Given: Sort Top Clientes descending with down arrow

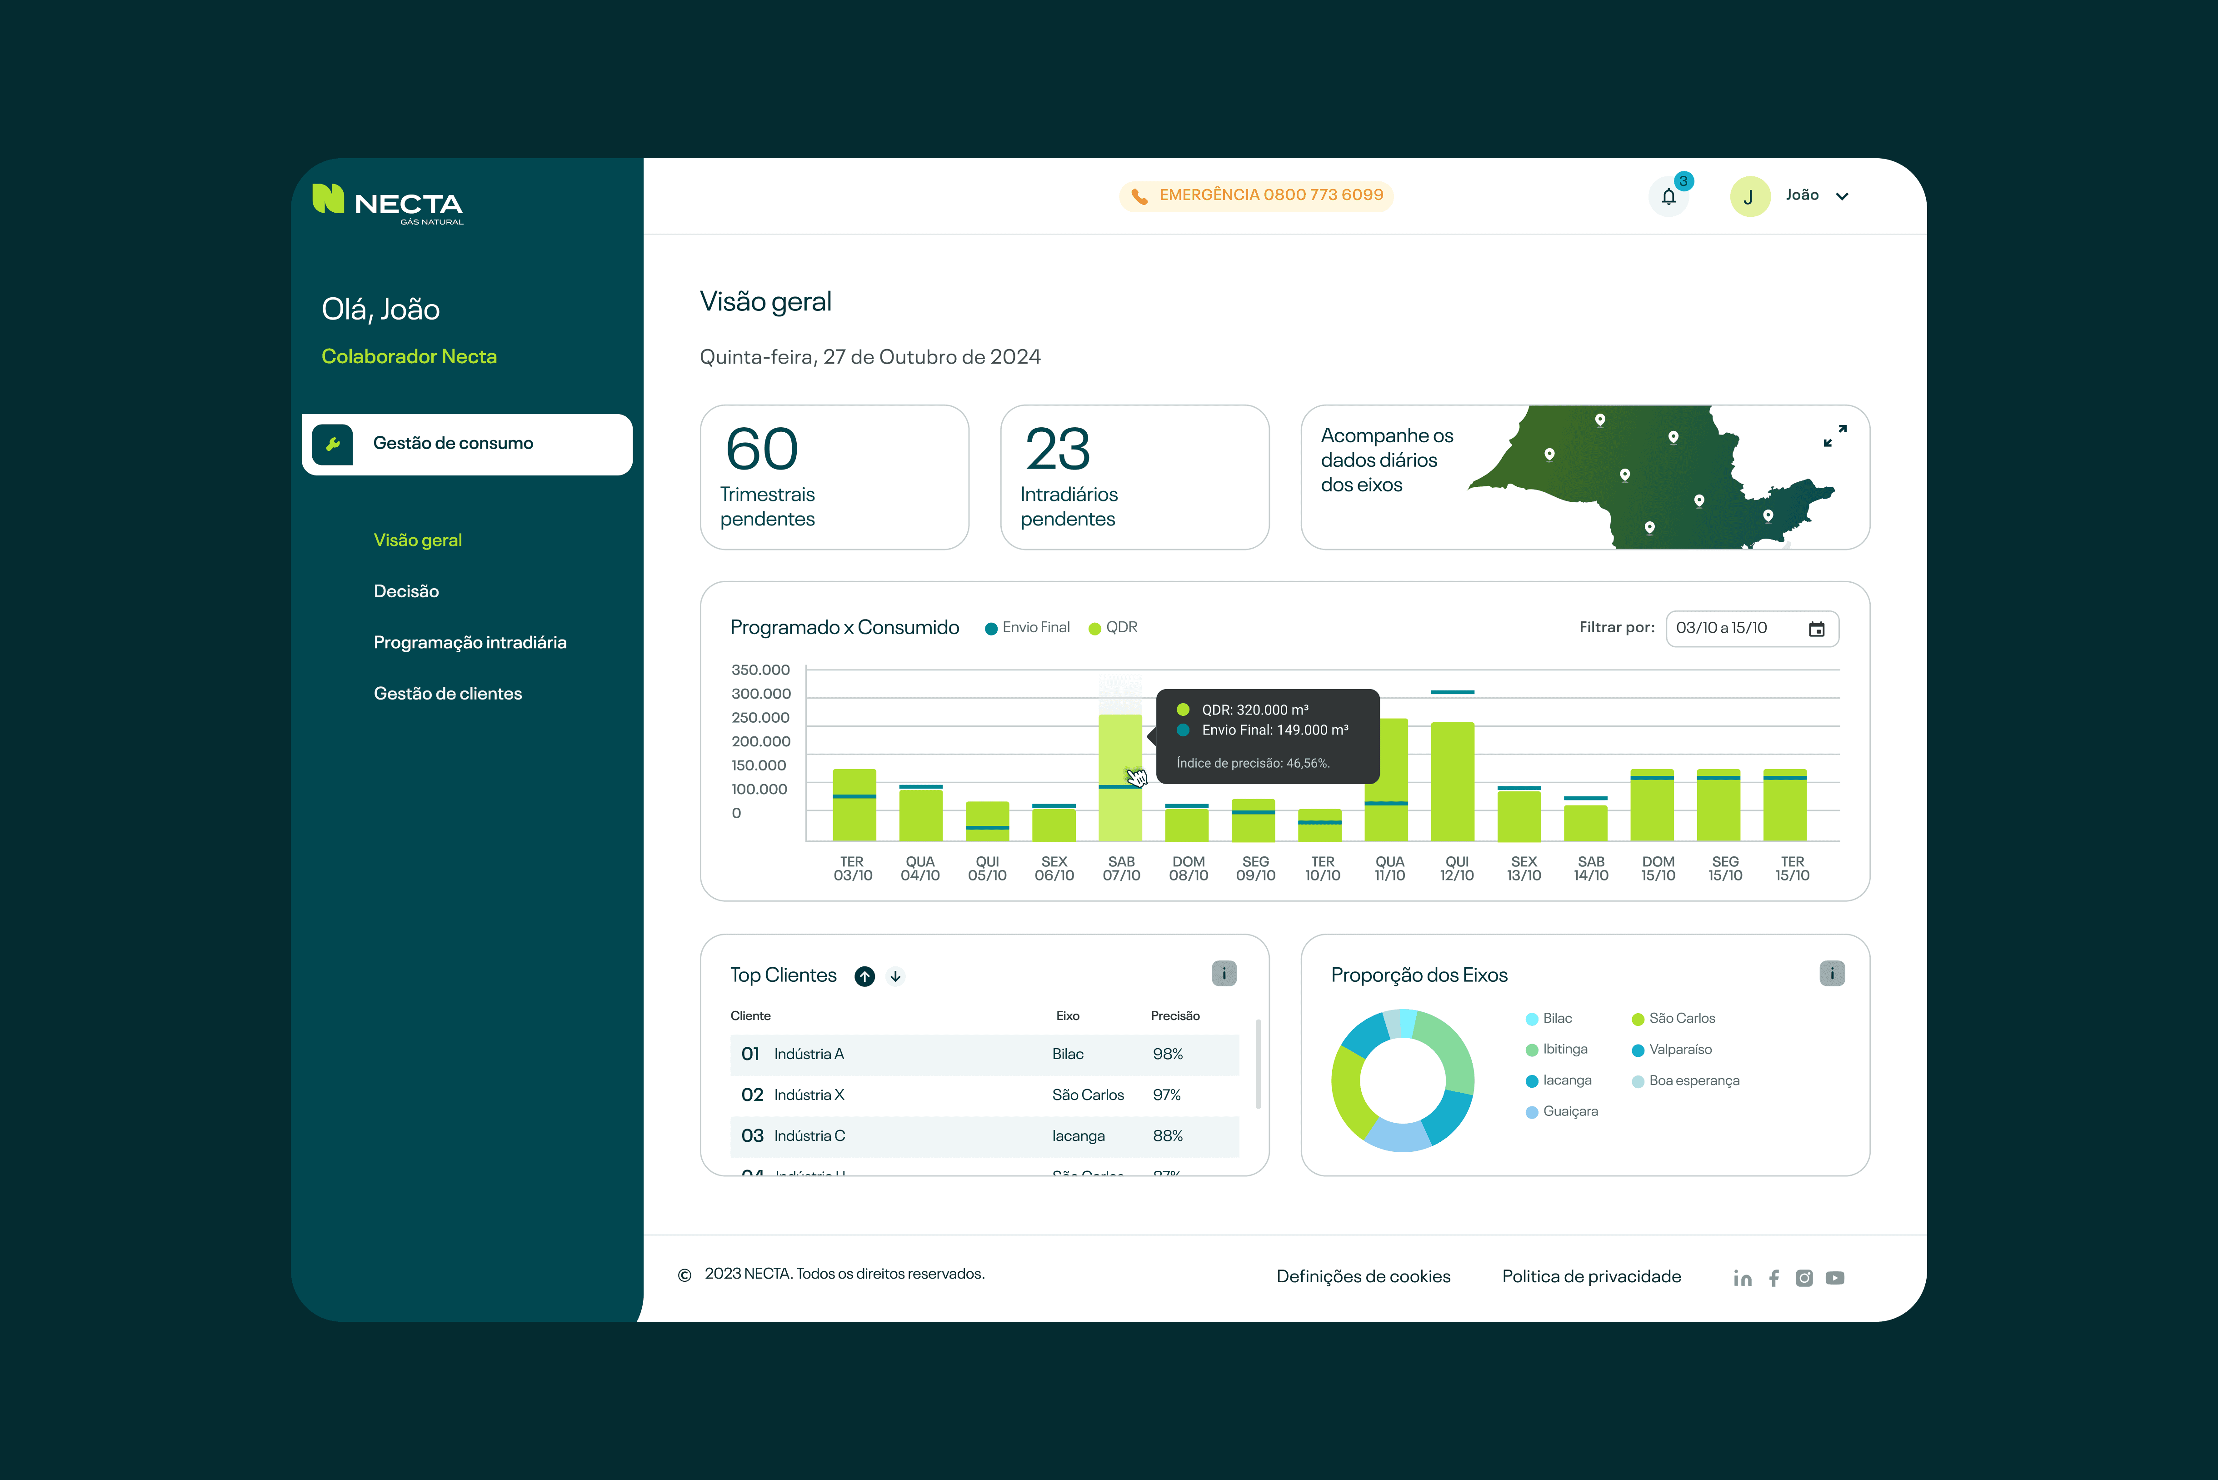Looking at the screenshot, I should tap(895, 976).
